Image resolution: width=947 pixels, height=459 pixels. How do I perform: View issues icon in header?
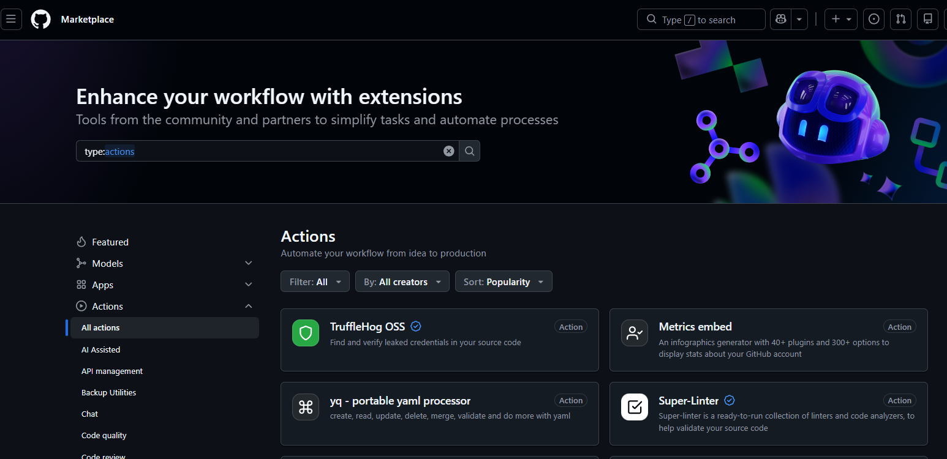point(874,20)
